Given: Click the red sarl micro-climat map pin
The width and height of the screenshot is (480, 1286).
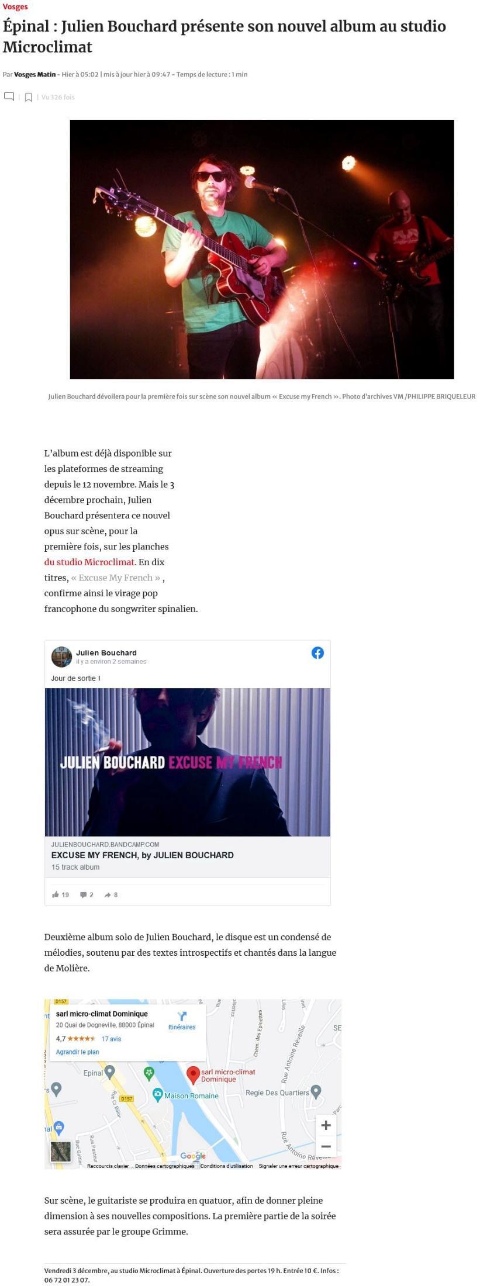Looking at the screenshot, I should tap(193, 1076).
